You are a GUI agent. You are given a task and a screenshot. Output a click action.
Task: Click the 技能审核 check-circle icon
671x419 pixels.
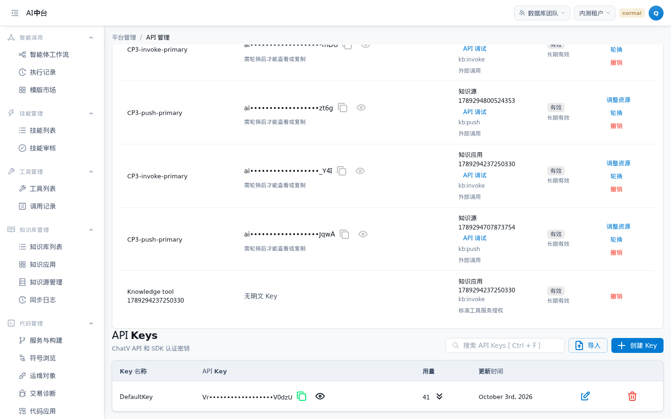pos(22,148)
